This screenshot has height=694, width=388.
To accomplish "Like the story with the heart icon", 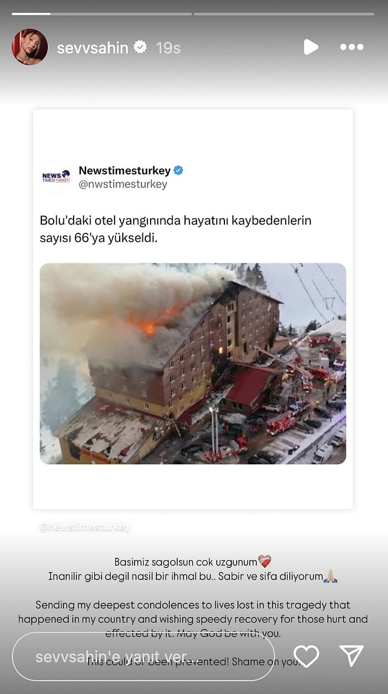I will 306,656.
